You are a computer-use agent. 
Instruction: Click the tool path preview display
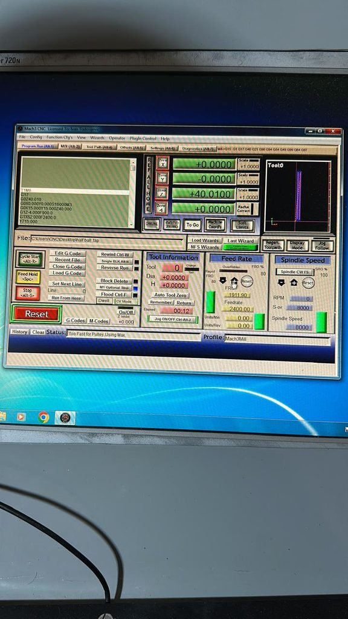298,196
